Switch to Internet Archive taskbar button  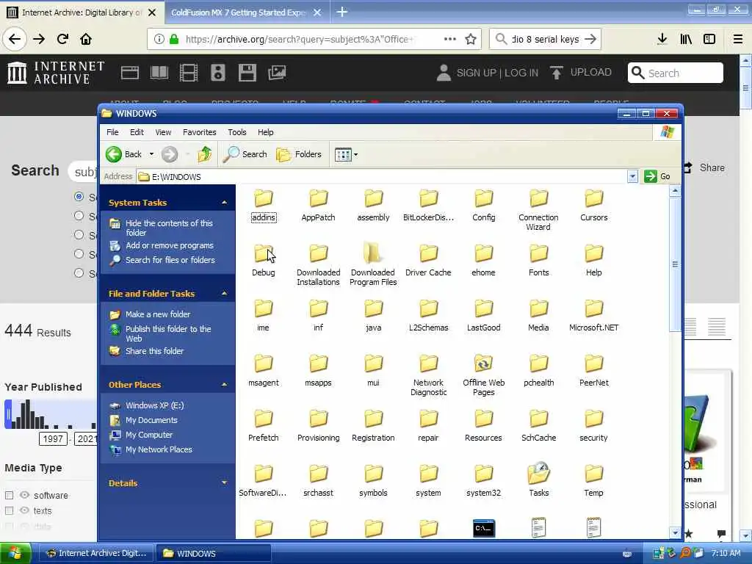[95, 554]
